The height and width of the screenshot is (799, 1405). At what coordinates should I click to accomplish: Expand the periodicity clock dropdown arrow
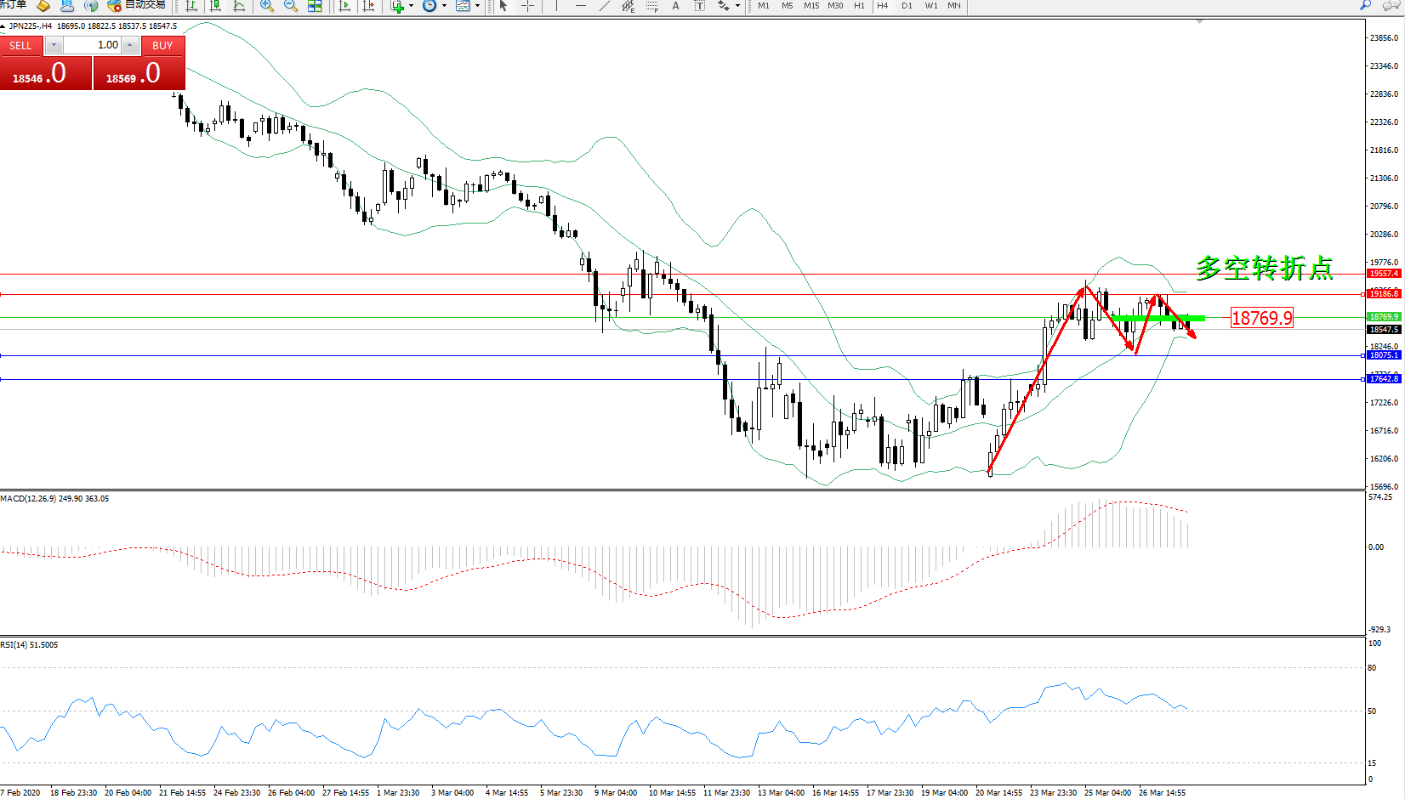pos(444,6)
